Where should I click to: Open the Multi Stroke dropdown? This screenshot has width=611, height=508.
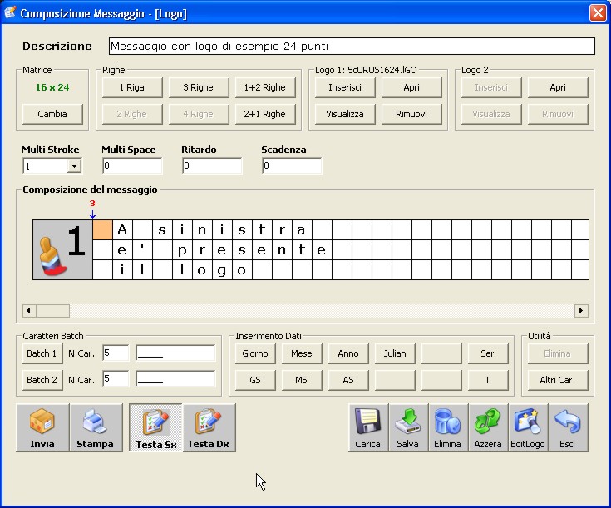73,166
